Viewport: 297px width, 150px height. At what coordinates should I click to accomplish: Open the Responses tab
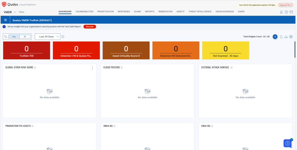click(x=124, y=12)
